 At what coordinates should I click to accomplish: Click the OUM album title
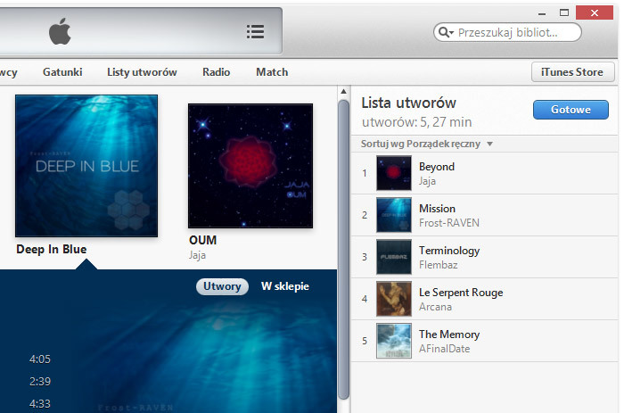[202, 240]
